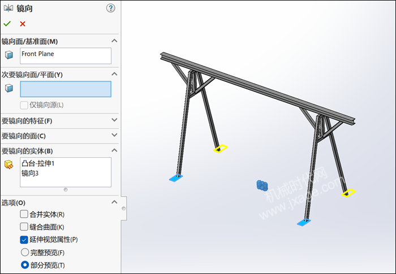Collapse 要镜向的实体(B) section
Screen dimensions: 396x274
[114, 150]
